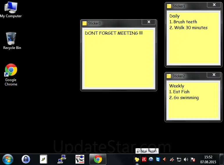Open the network connection tray icon
Viewport: 224px width, 165px height.
point(179,159)
